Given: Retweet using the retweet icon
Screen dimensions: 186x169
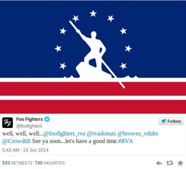Looking at the screenshot, I should point(170,163).
